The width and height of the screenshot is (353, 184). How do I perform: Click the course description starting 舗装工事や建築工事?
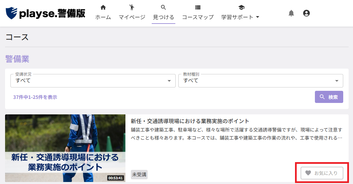pos(237,134)
